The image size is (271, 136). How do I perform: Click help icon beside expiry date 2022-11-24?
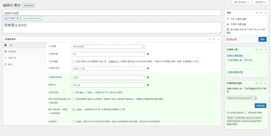point(148,68)
